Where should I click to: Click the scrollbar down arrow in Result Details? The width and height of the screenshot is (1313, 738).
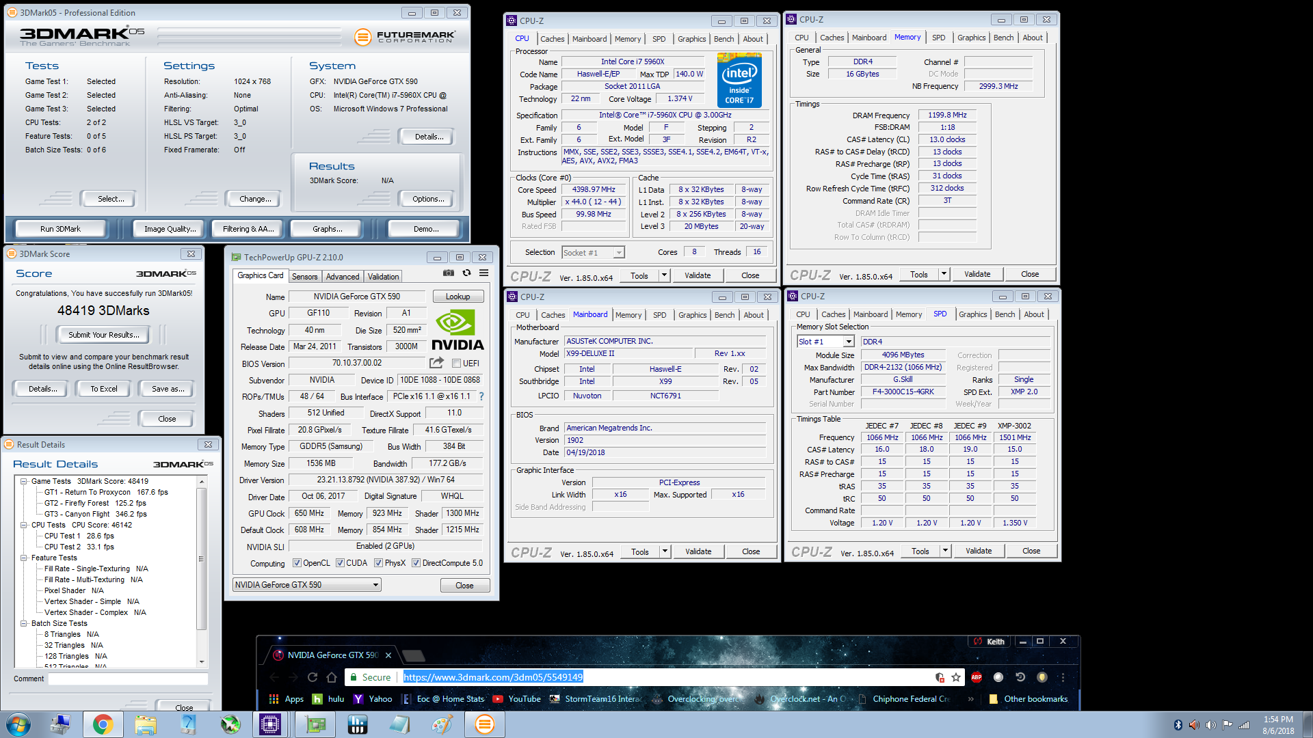pyautogui.click(x=201, y=661)
